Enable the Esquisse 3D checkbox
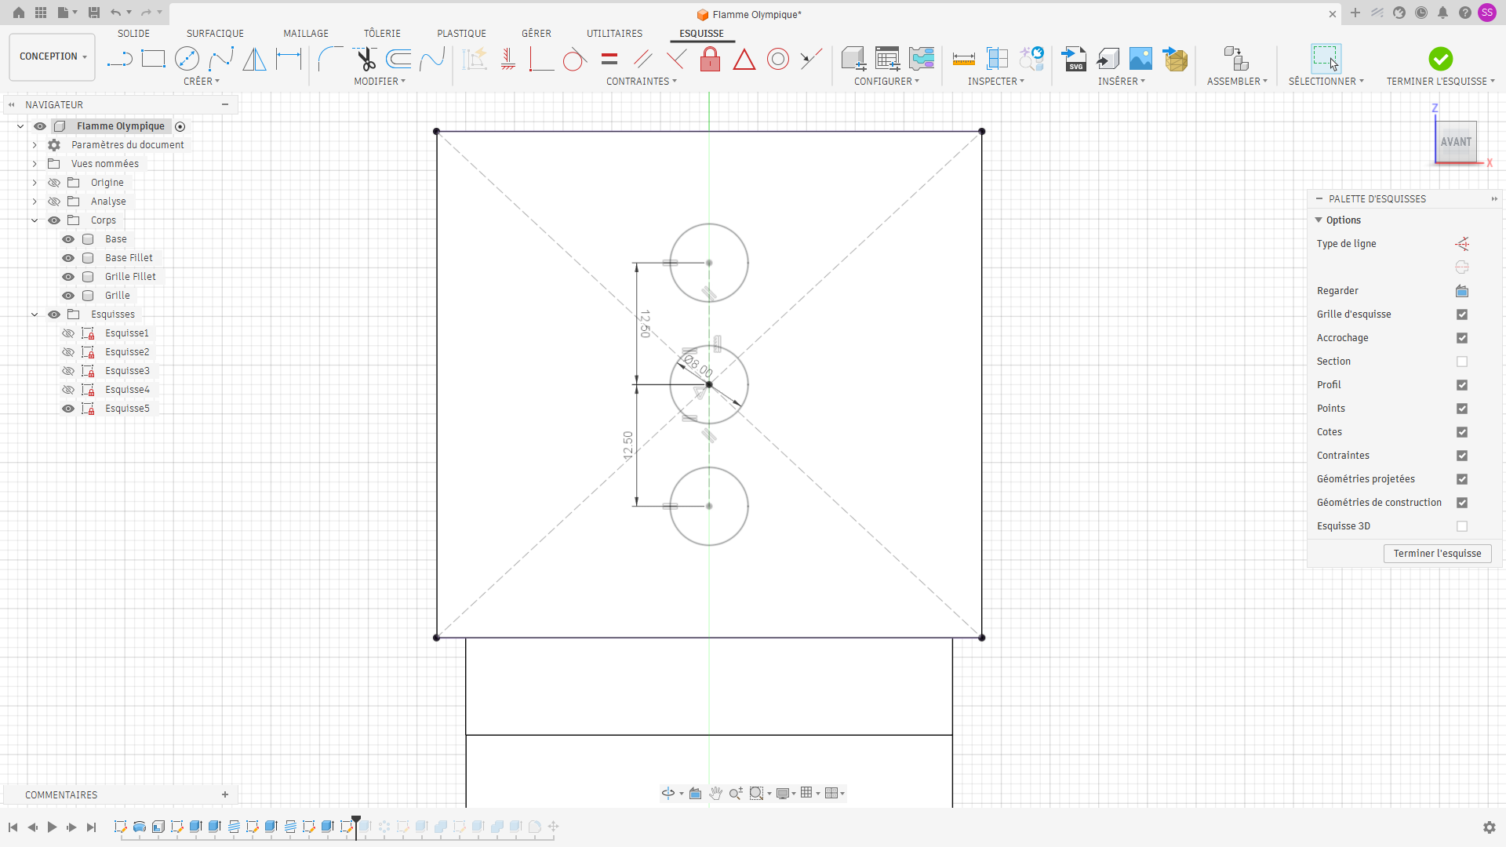The width and height of the screenshot is (1506, 847). (1462, 526)
